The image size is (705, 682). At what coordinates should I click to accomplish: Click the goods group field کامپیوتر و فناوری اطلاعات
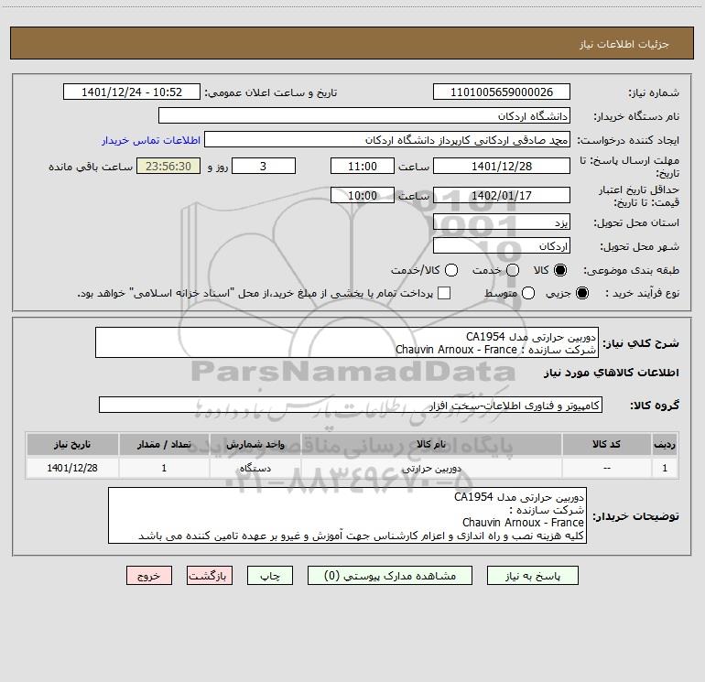(x=351, y=405)
